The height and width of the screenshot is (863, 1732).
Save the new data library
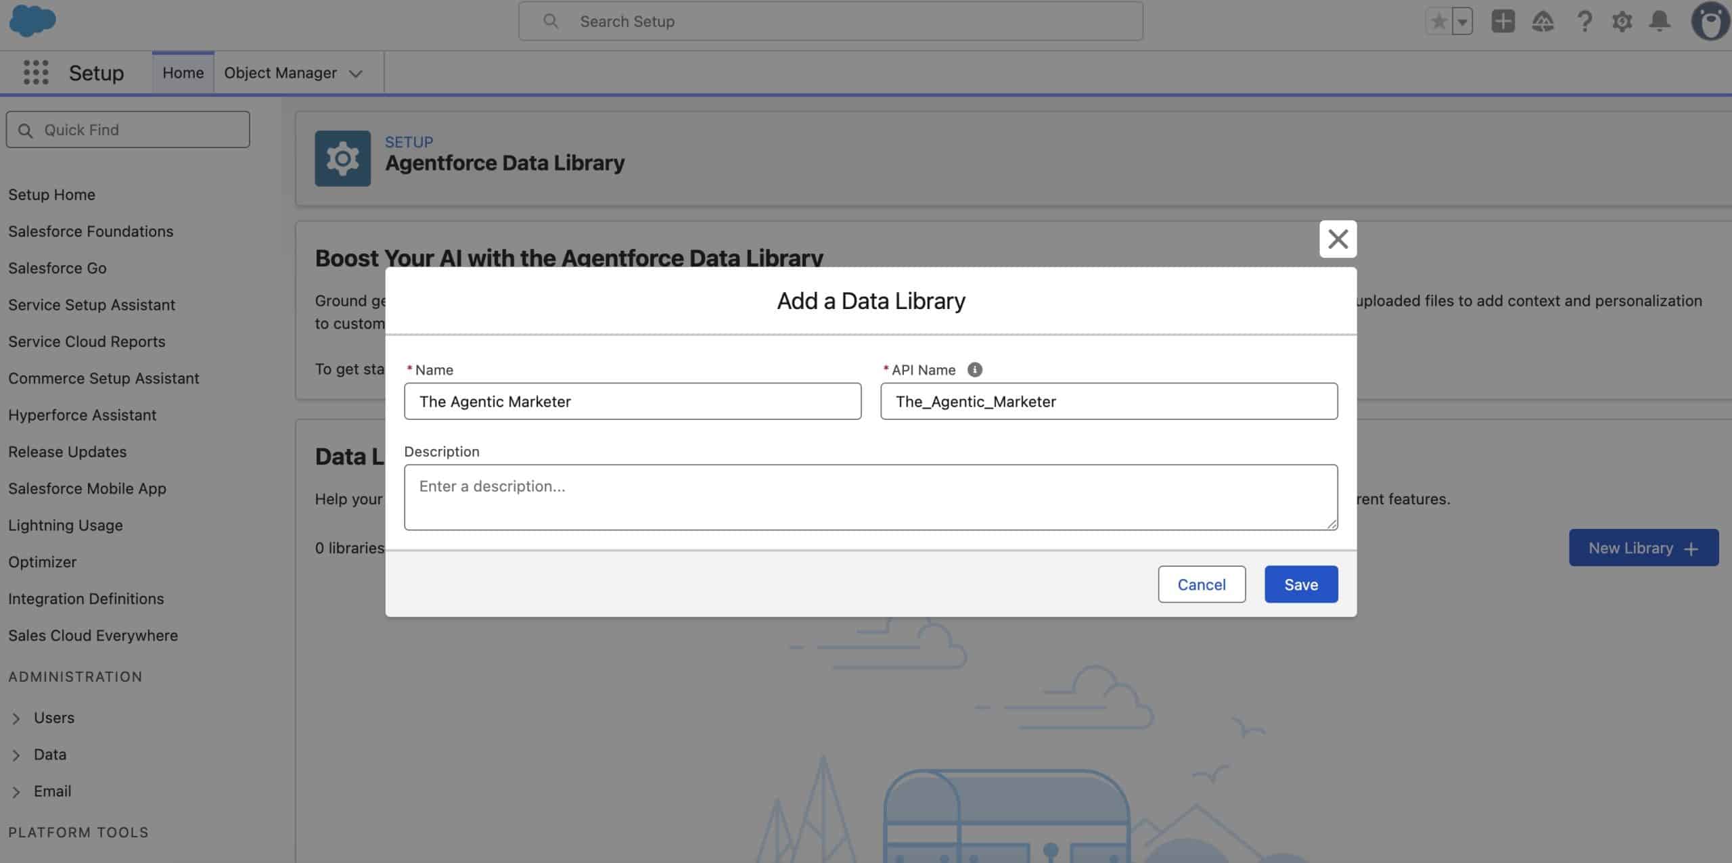pyautogui.click(x=1300, y=584)
